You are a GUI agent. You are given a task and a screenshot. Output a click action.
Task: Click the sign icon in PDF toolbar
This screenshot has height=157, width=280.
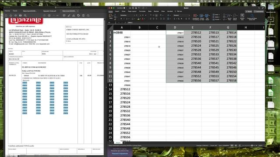pyautogui.click(x=74, y=16)
